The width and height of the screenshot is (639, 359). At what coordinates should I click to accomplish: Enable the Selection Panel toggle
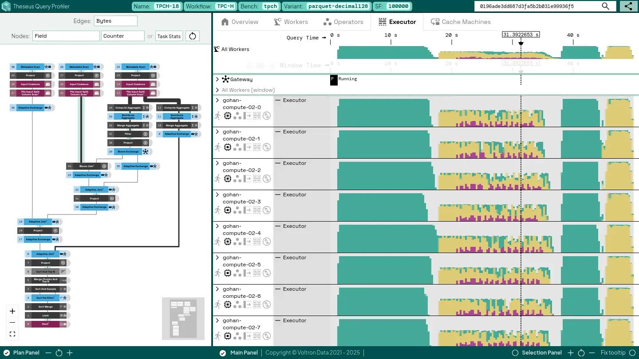(515, 352)
